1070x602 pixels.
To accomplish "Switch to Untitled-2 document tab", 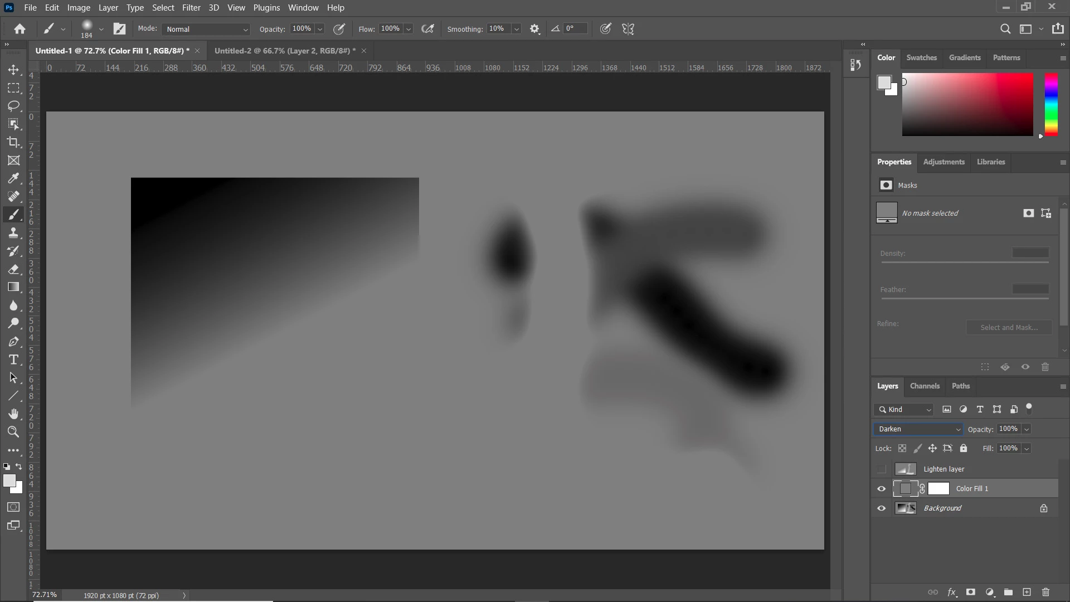I will pyautogui.click(x=285, y=51).
